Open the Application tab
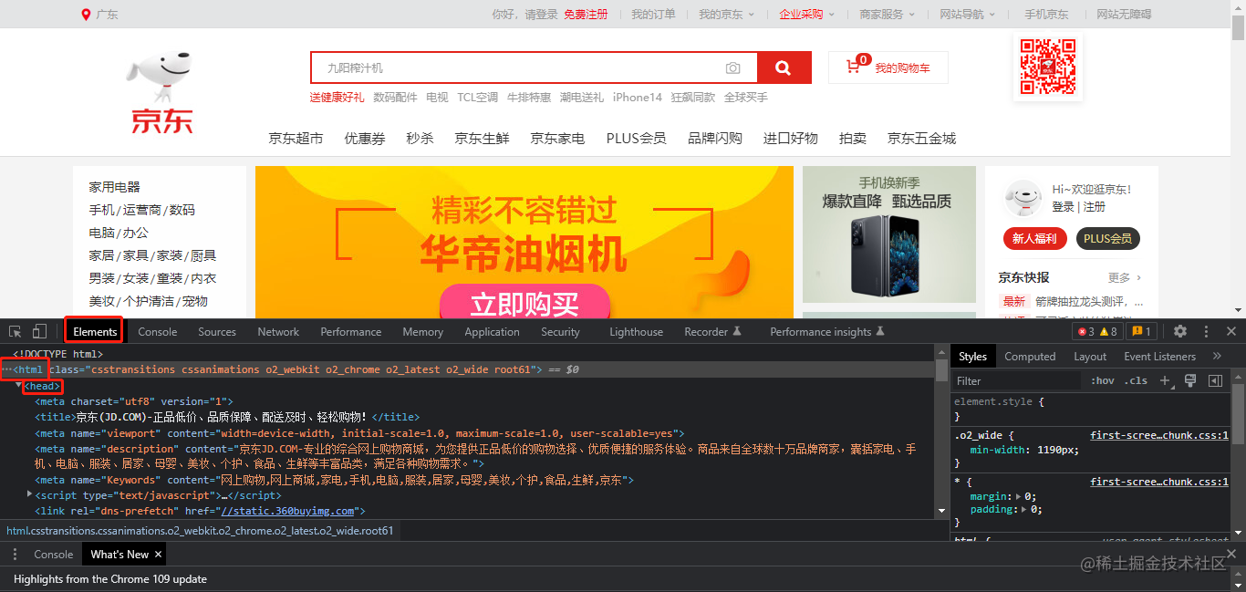 click(492, 331)
